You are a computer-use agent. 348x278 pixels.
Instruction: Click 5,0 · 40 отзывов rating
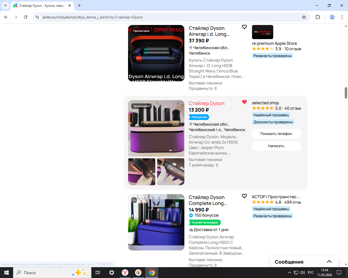pyautogui.click(x=276, y=108)
